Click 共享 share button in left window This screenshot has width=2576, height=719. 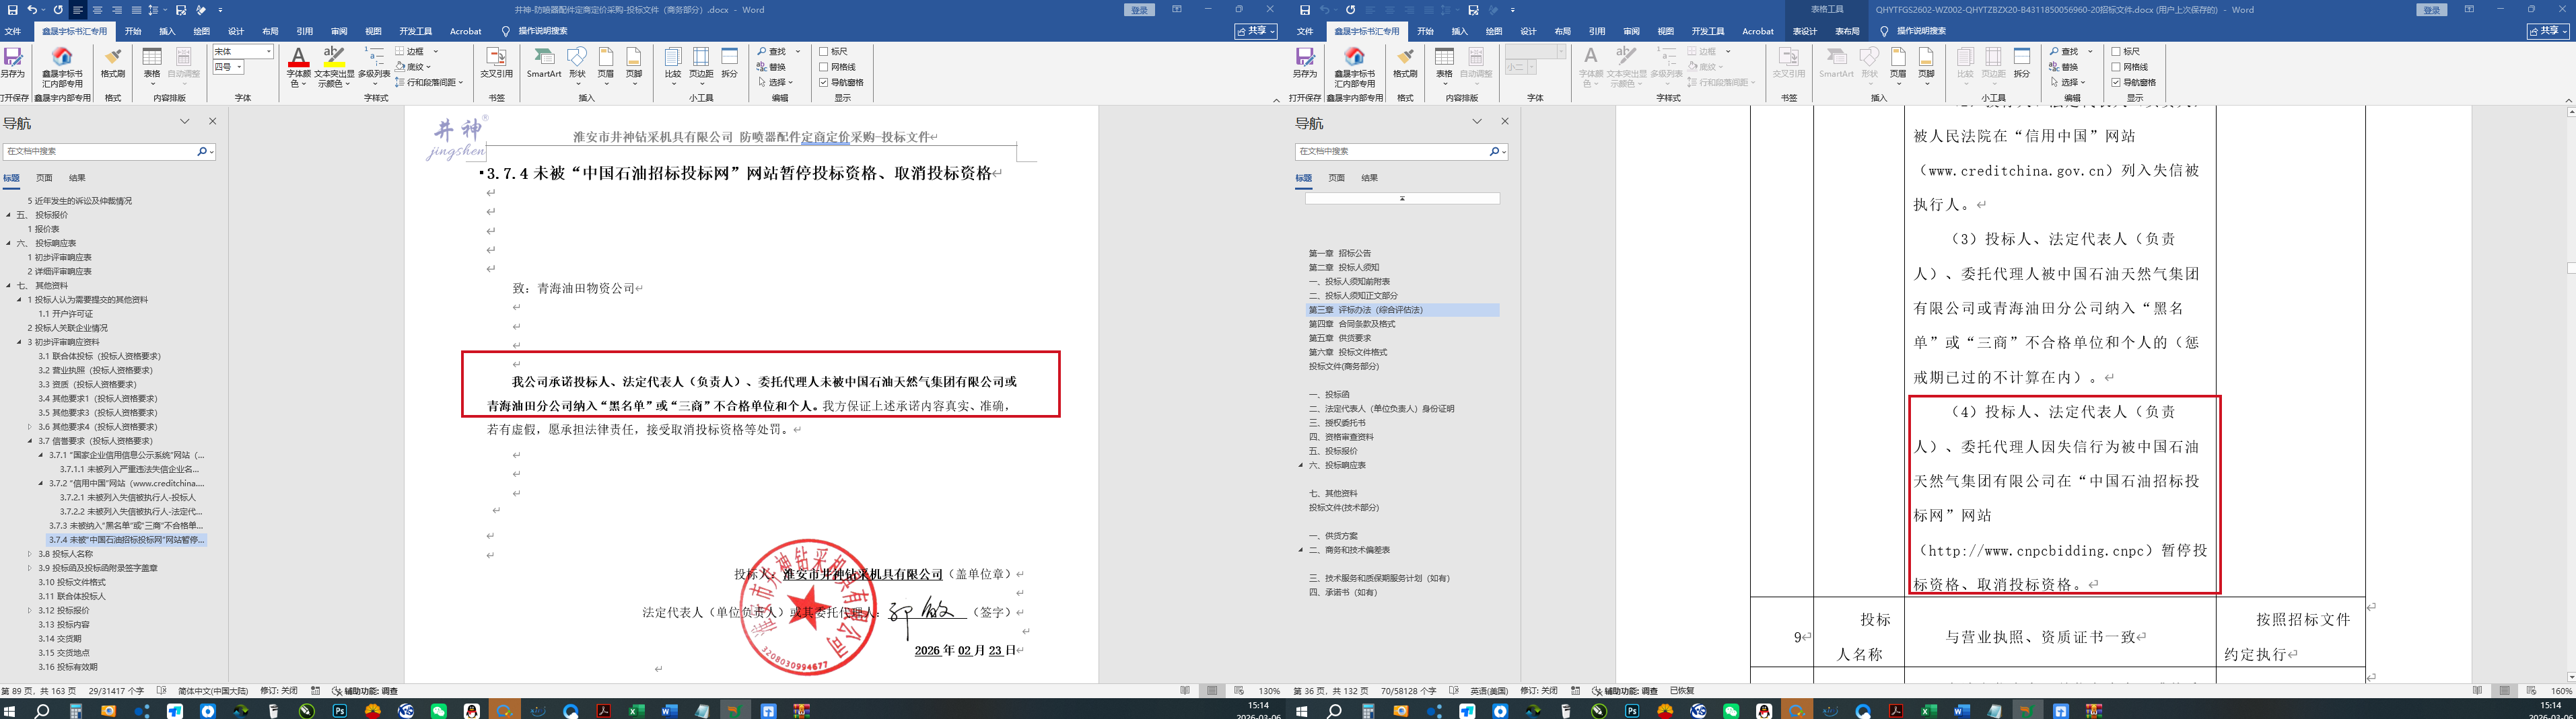coord(1256,31)
